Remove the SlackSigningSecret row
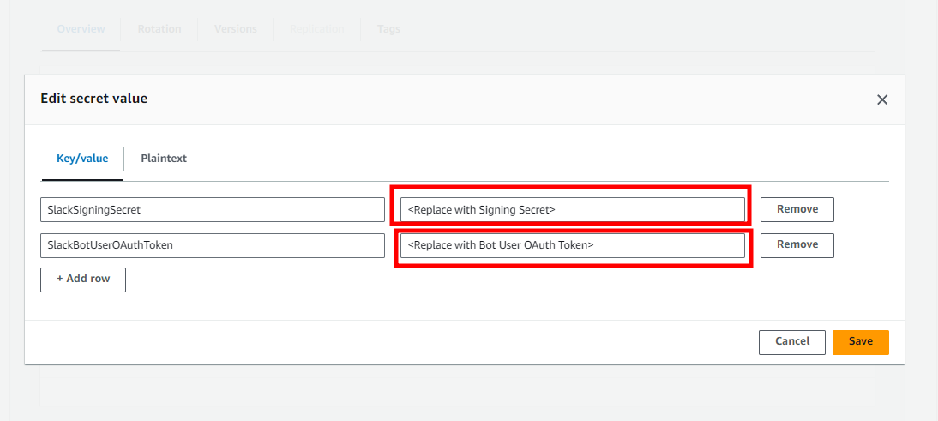The width and height of the screenshot is (938, 421). 797,209
